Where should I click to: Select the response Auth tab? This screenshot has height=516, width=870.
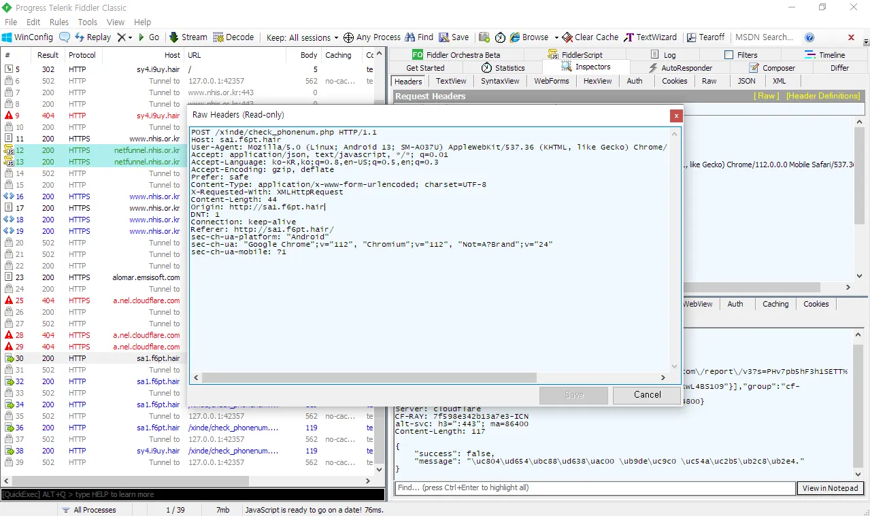[735, 304]
